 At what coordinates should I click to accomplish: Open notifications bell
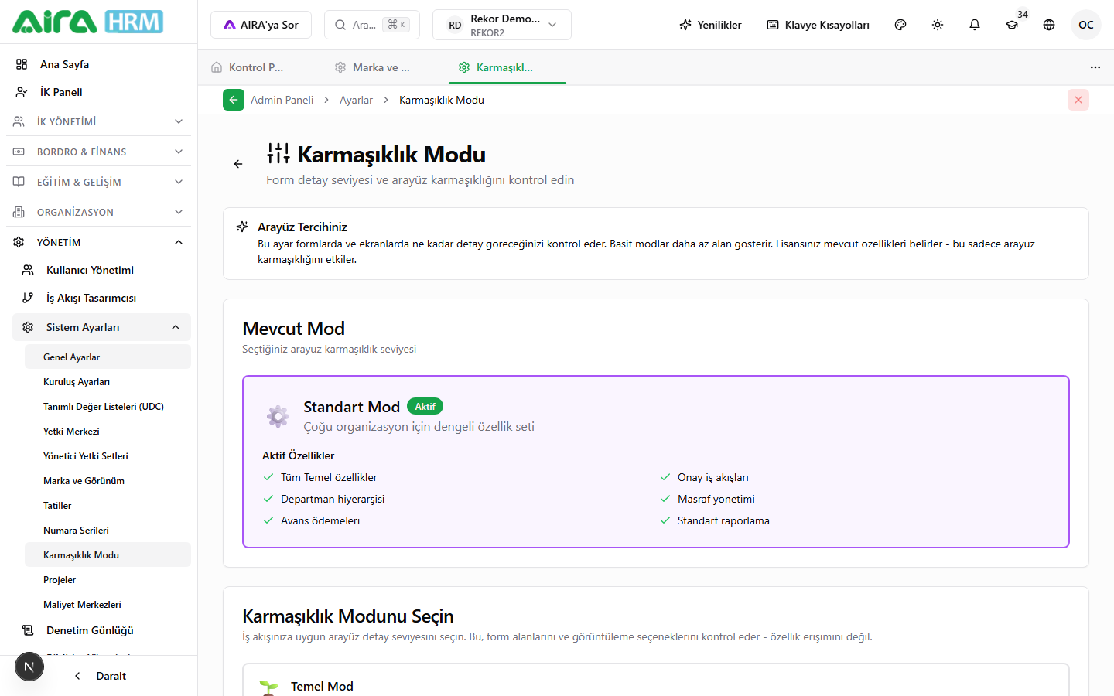point(975,25)
